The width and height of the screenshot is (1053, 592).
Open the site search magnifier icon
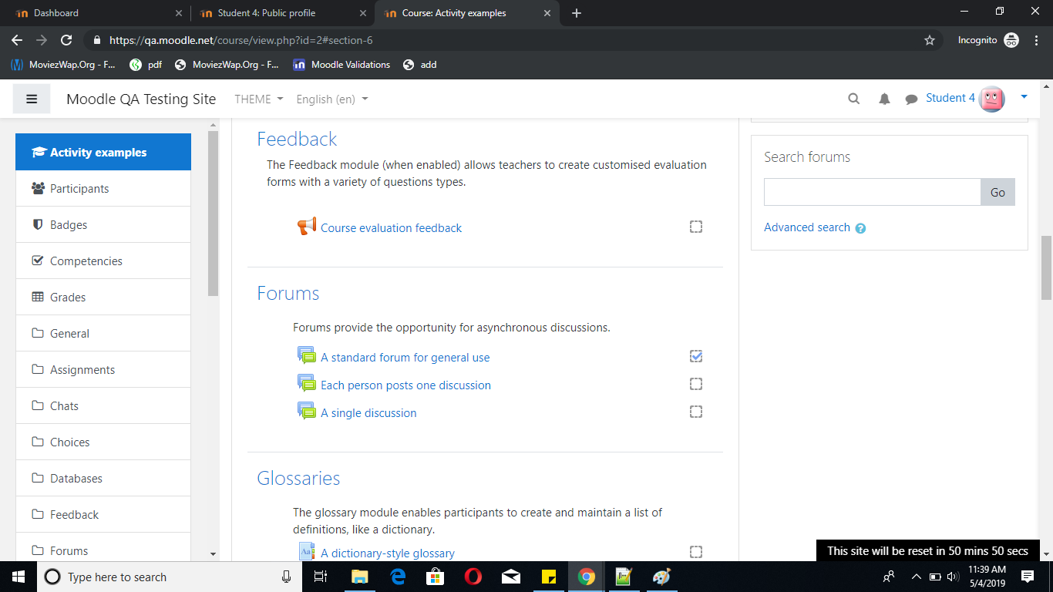click(x=853, y=99)
